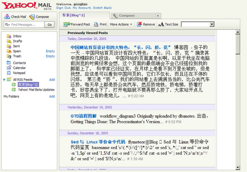
Task: Open the Spam folder
Action: click(17, 51)
